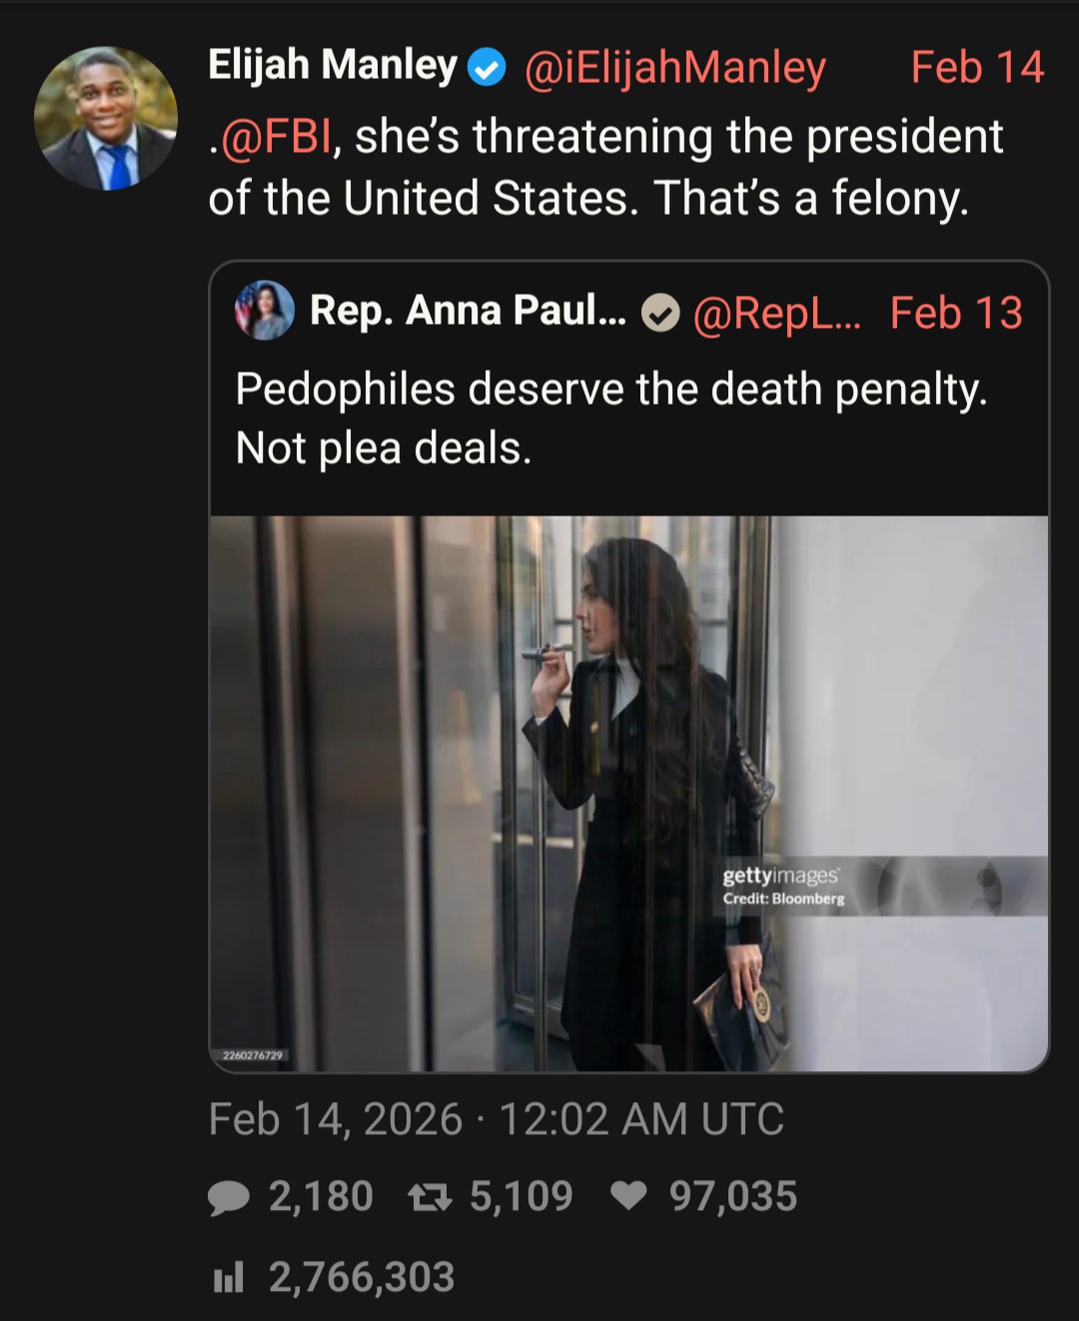Click the full timestamp Feb 14, 2026 12:02 AM UTC
The height and width of the screenshot is (1321, 1079).
point(496,1119)
